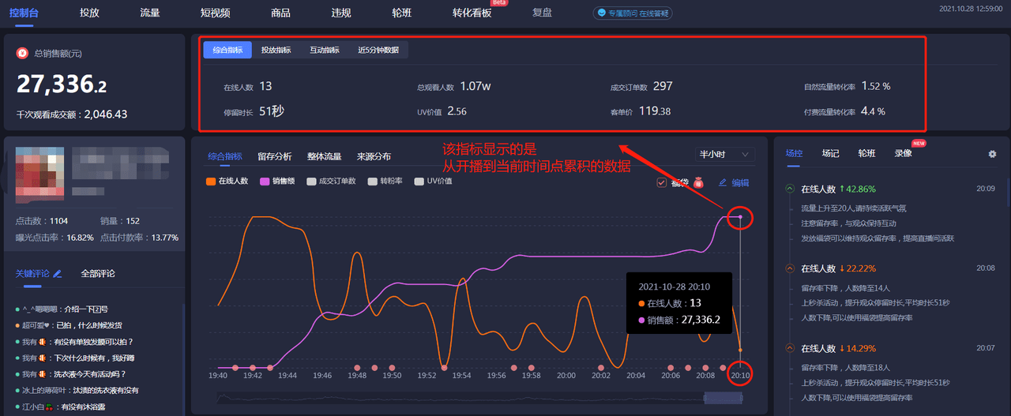Switch to the 全部评论 tab
1011x416 pixels.
coord(98,274)
